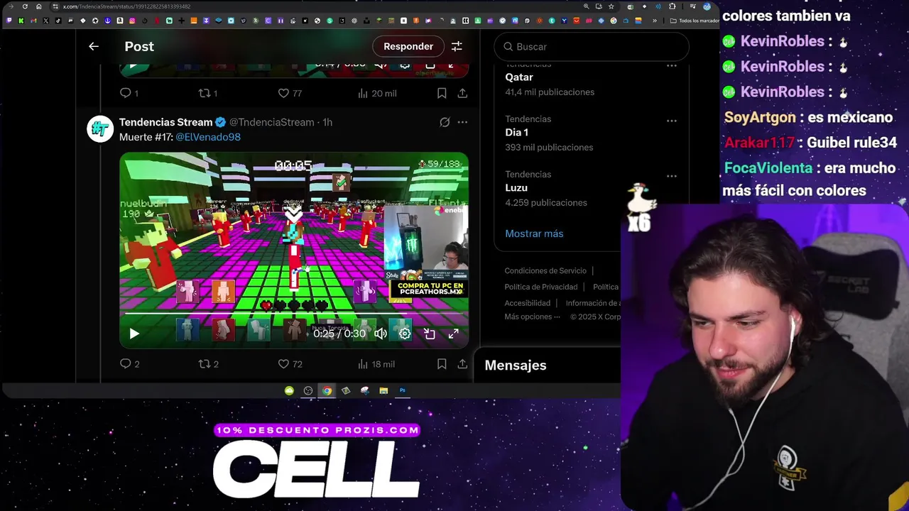Open more options for Dia 1 trend
This screenshot has width=909, height=511.
tap(671, 121)
